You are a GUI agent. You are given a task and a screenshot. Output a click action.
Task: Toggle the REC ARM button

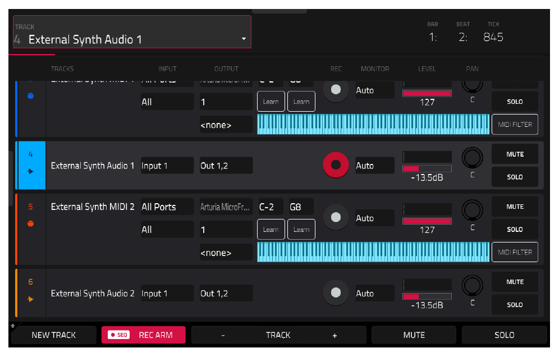coord(143,335)
